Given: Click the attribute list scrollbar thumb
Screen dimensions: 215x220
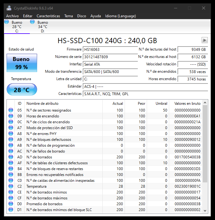Looking at the screenshot, I should point(205,144).
